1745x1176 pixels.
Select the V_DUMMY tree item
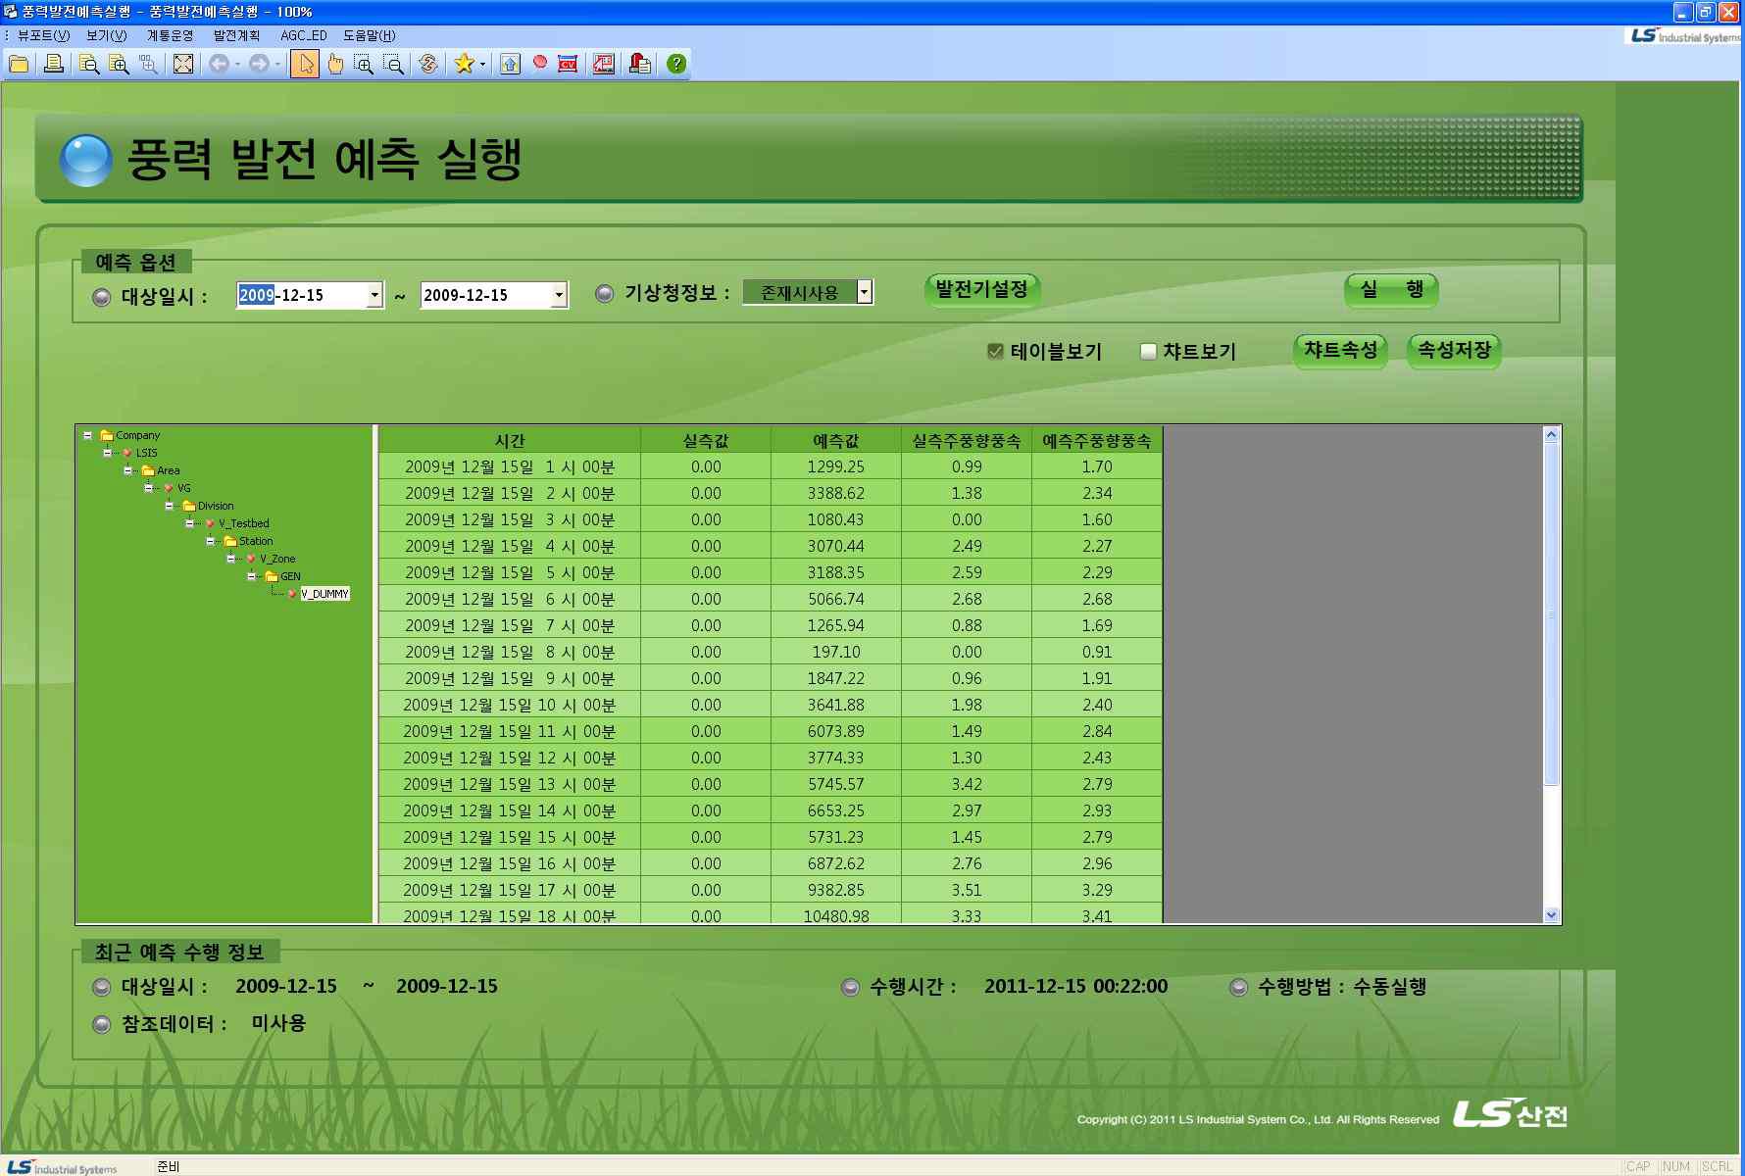tap(324, 594)
